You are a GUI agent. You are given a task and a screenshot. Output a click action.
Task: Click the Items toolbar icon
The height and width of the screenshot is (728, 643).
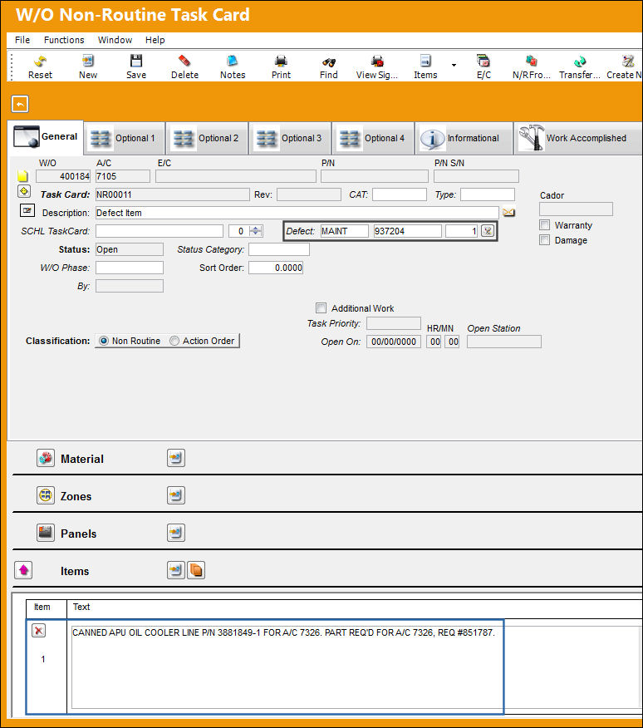[425, 61]
